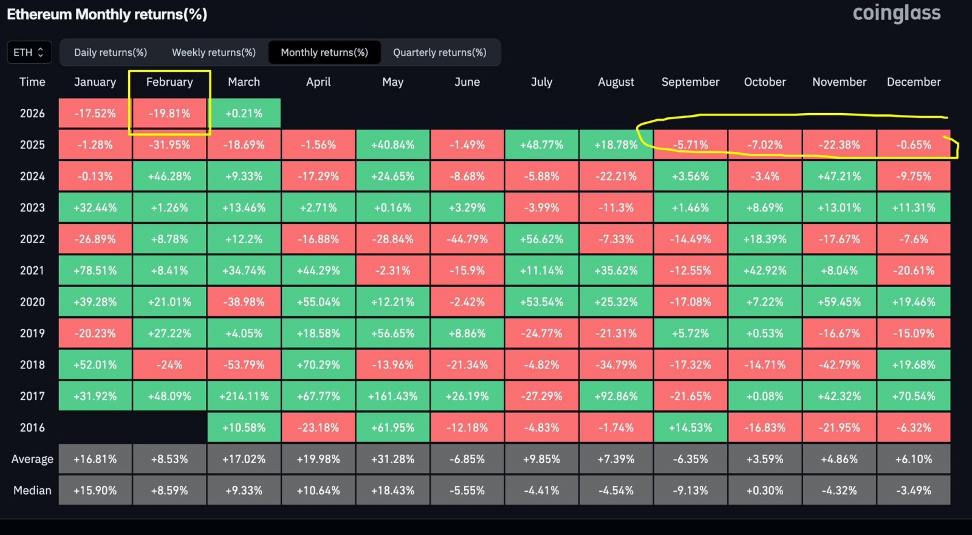This screenshot has width=972, height=535.
Task: Click the September column header
Action: [x=690, y=82]
